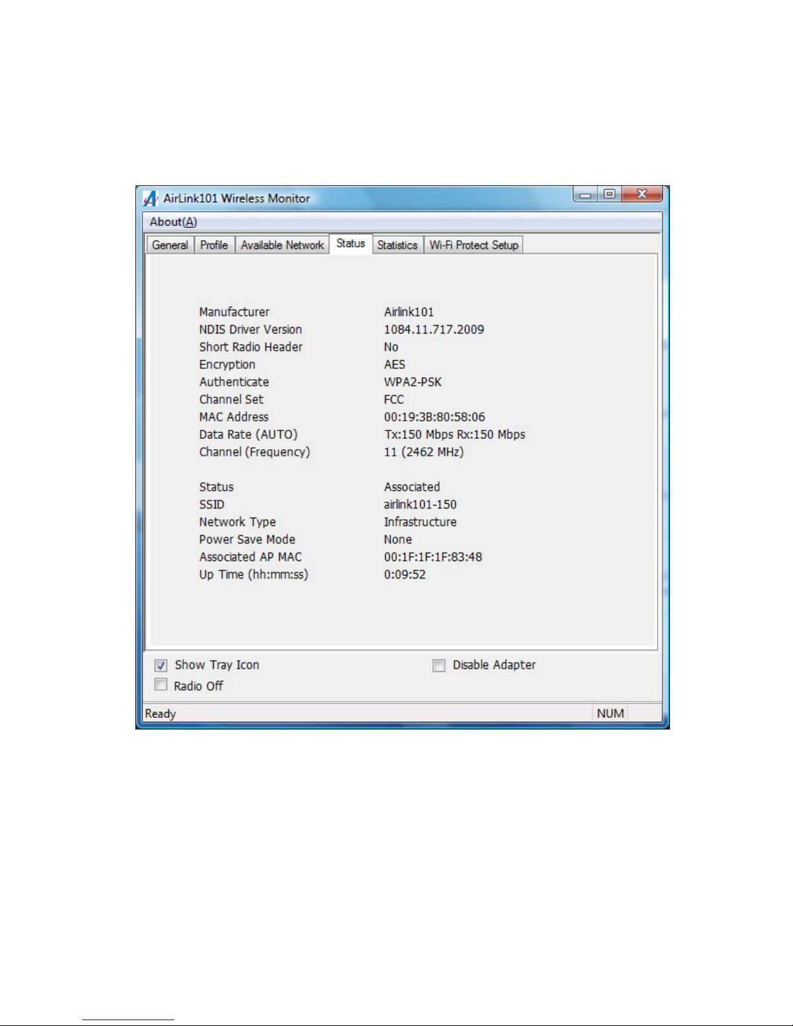Click the Authenticate label
793x1026 pixels.
tap(234, 383)
